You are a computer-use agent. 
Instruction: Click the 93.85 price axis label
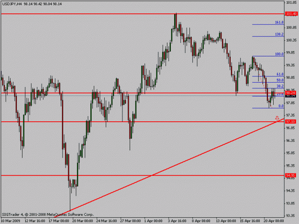click(x=291, y=203)
